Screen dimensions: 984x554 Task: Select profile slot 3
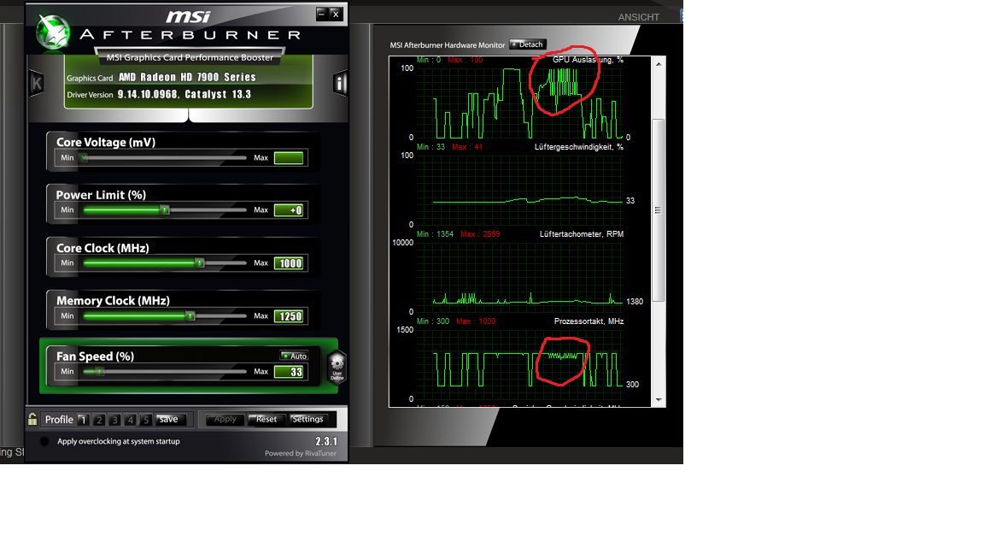pos(114,420)
